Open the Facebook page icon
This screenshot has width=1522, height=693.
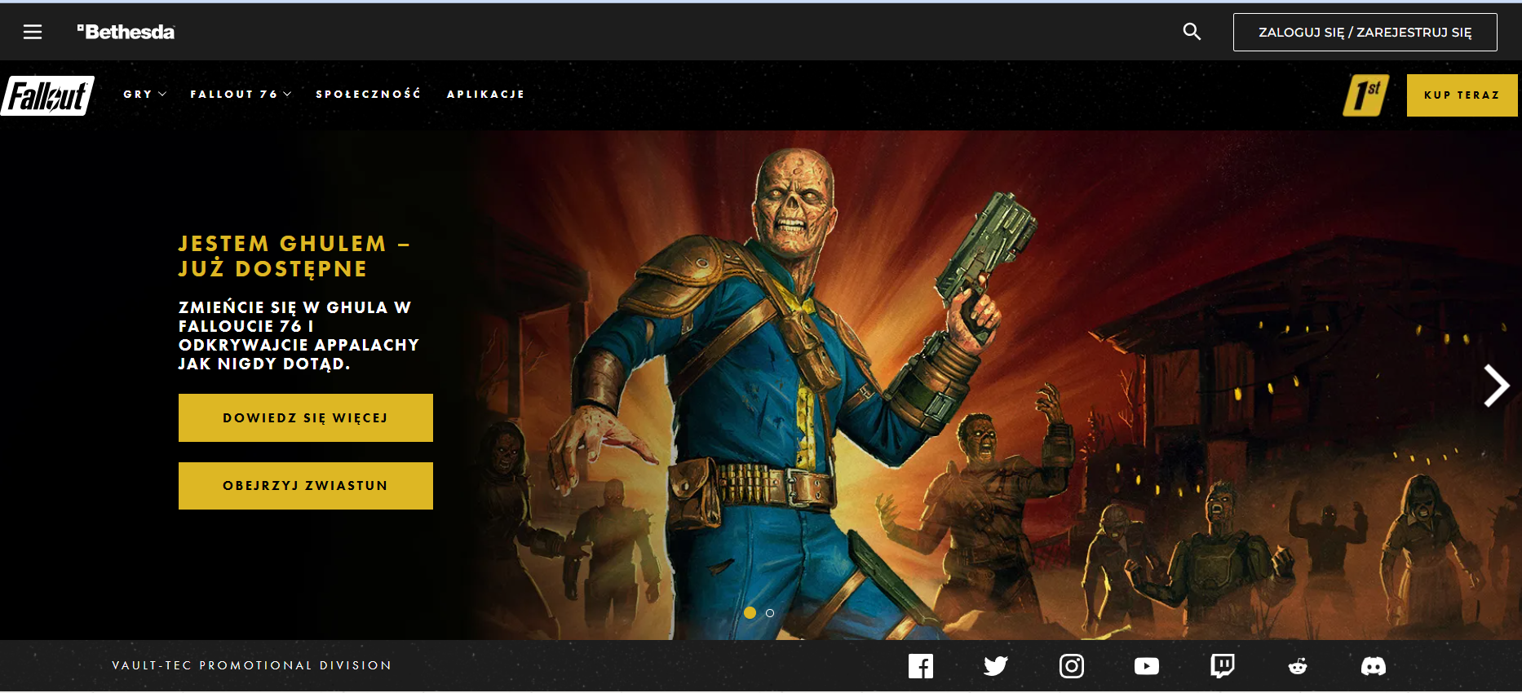[921, 666]
